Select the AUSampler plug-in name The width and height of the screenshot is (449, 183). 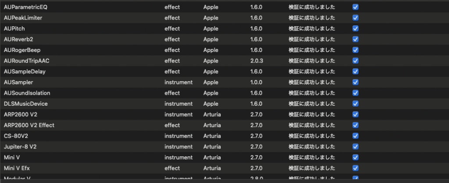[18, 82]
